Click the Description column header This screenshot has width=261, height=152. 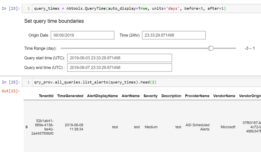point(171,96)
